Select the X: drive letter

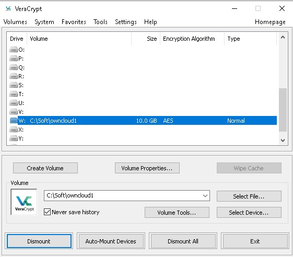(21, 130)
